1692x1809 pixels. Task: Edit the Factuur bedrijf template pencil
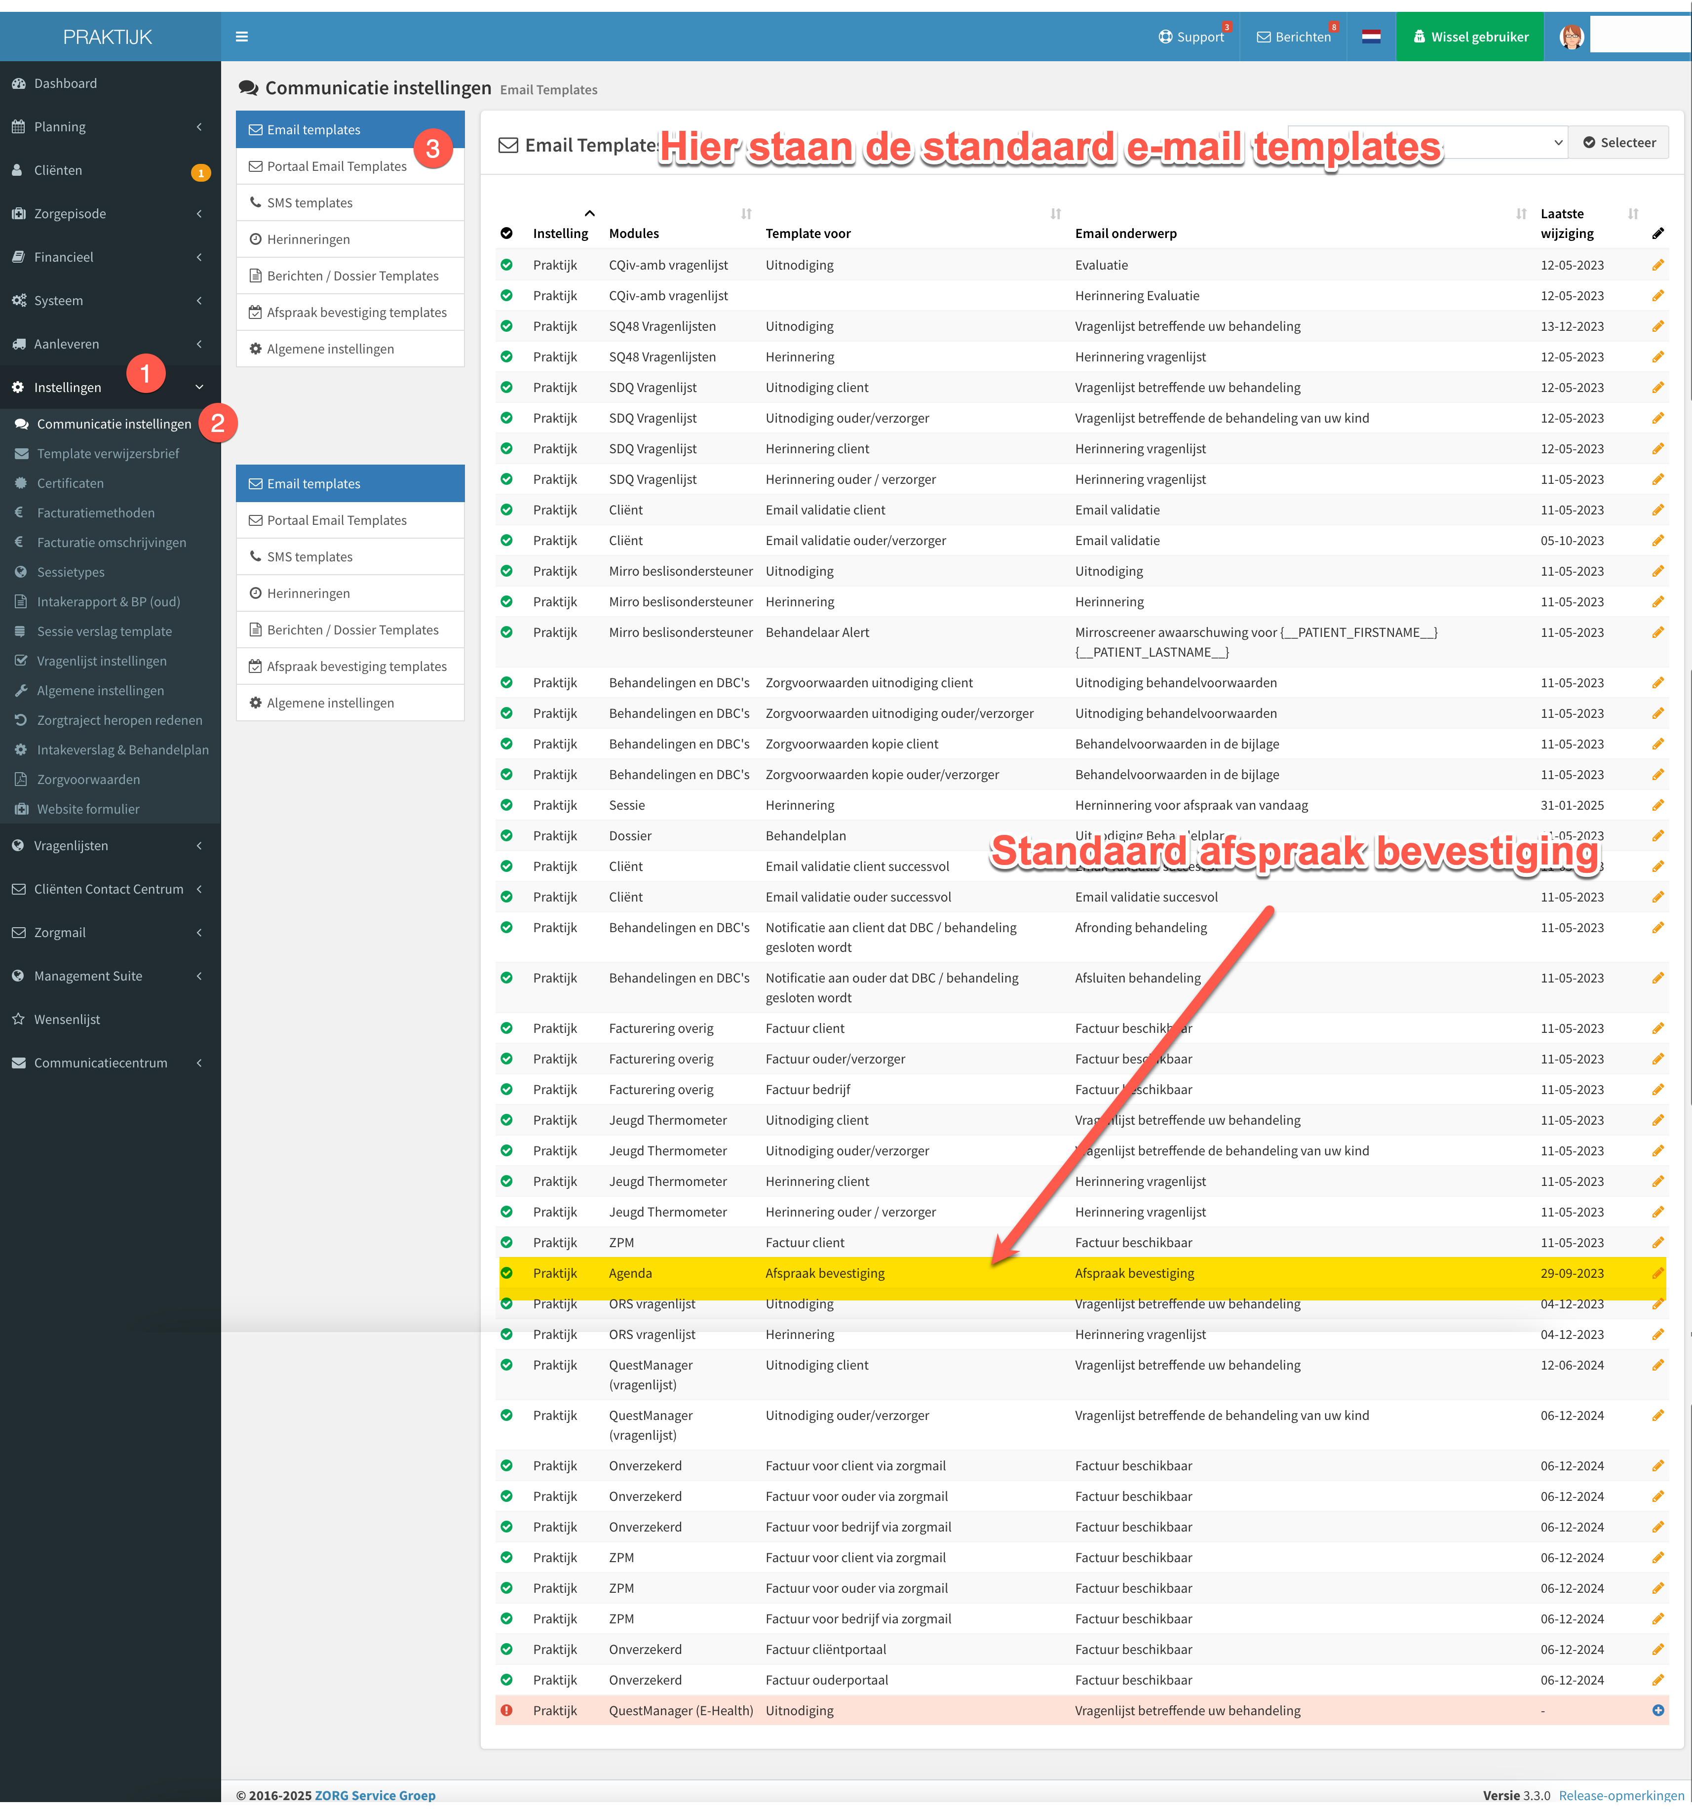point(1657,1089)
